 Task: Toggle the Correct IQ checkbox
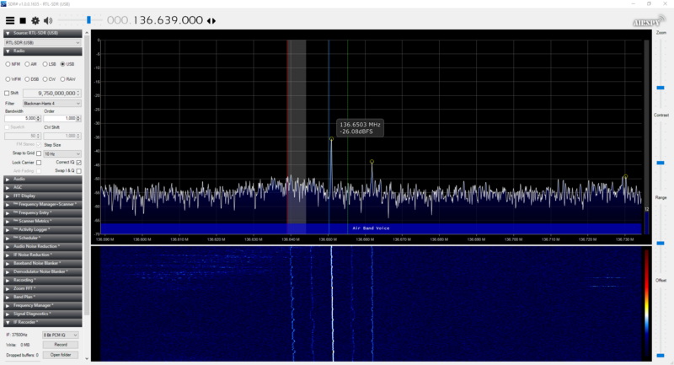pos(78,162)
